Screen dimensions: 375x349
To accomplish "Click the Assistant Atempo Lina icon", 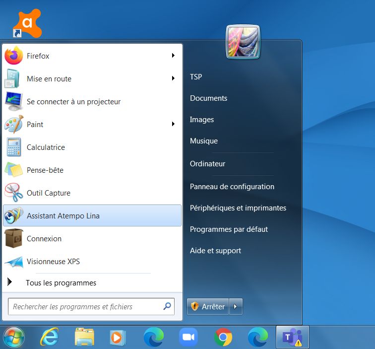I will [x=13, y=215].
